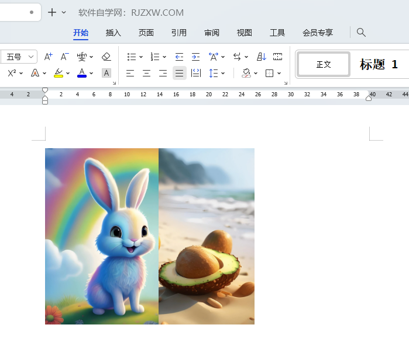Click the unsaved document tab

[x=20, y=12]
